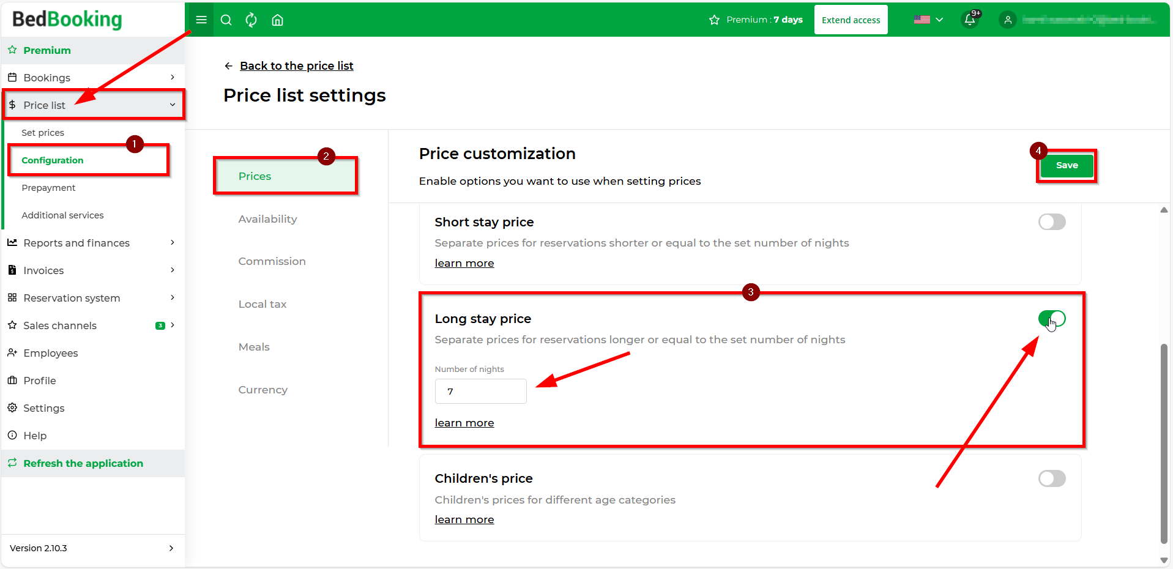Click the user profile avatar icon
The image size is (1173, 569).
coord(1007,20)
